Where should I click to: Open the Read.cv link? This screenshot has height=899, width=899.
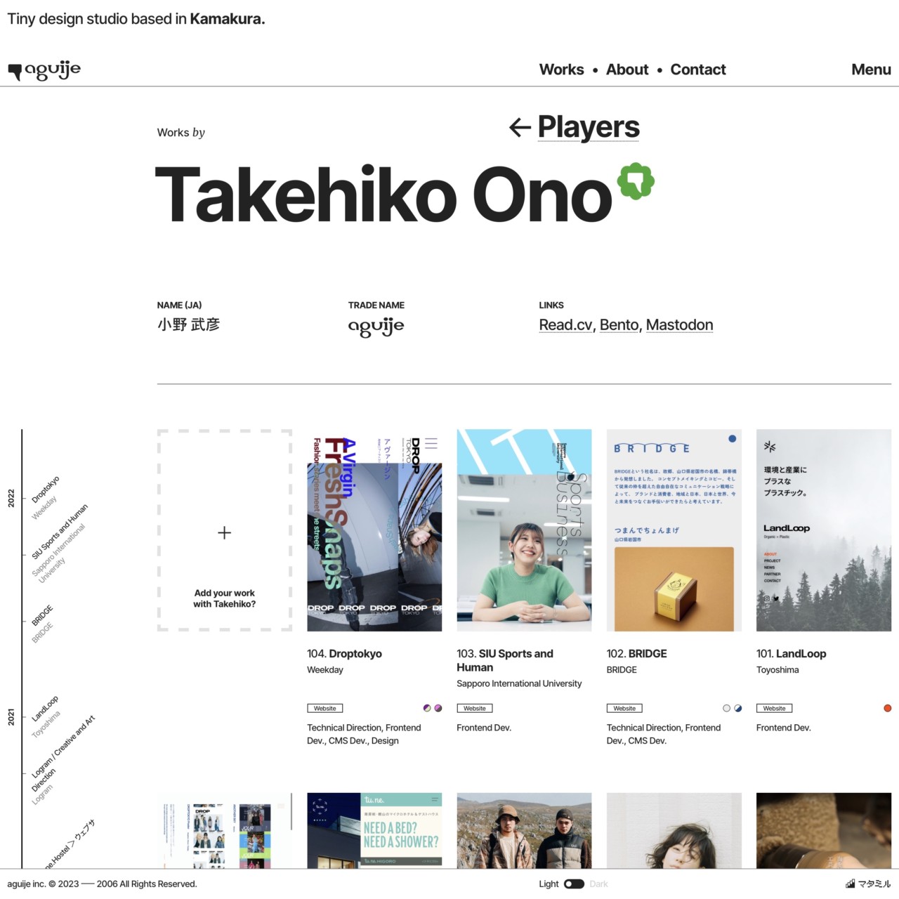[x=565, y=325]
